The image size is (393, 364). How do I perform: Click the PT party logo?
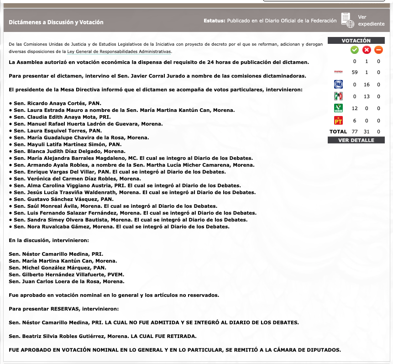tap(338, 121)
